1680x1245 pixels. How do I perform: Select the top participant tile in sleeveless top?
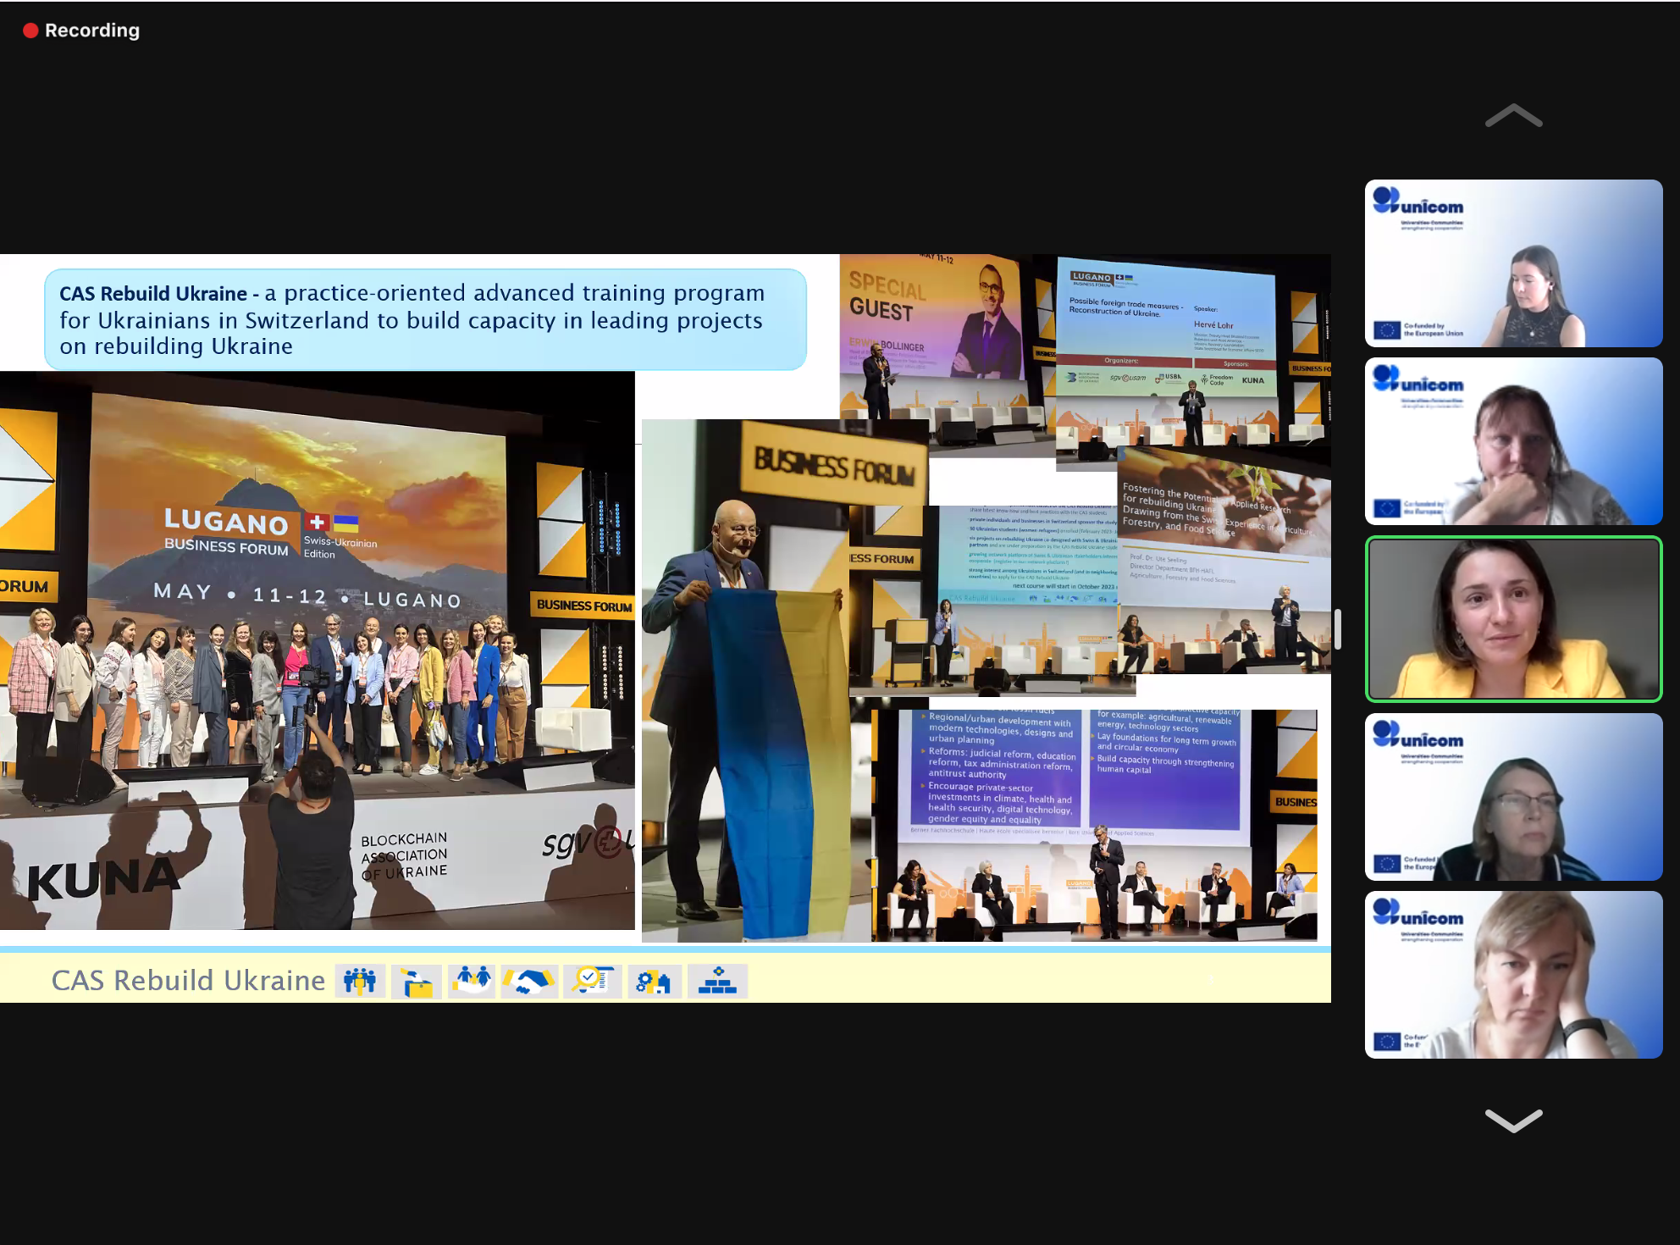click(x=1513, y=263)
